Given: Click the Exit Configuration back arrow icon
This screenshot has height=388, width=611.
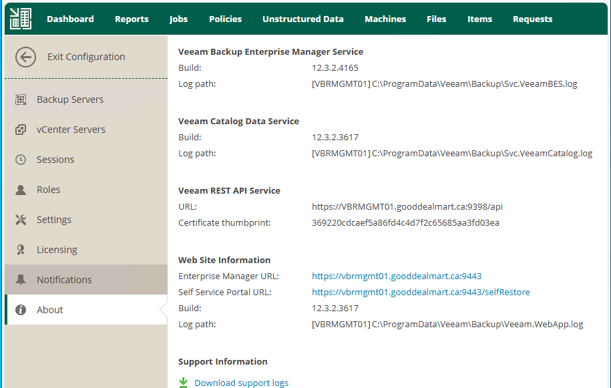Looking at the screenshot, I should coord(25,57).
